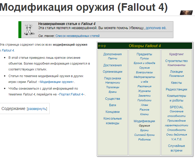195x160 pixels.
Task: Click the bold Оружия entry under Модификации
Action: pyautogui.click(x=144, y=126)
